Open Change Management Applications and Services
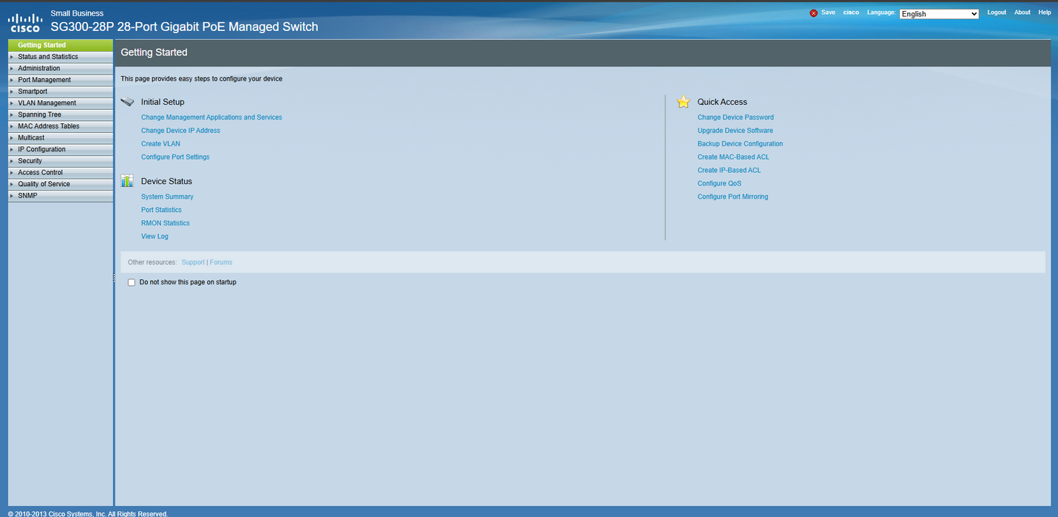The width and height of the screenshot is (1058, 517). pyautogui.click(x=211, y=117)
